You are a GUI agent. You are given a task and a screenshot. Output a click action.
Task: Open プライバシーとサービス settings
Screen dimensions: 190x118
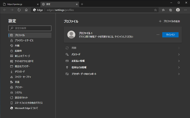[30, 40]
